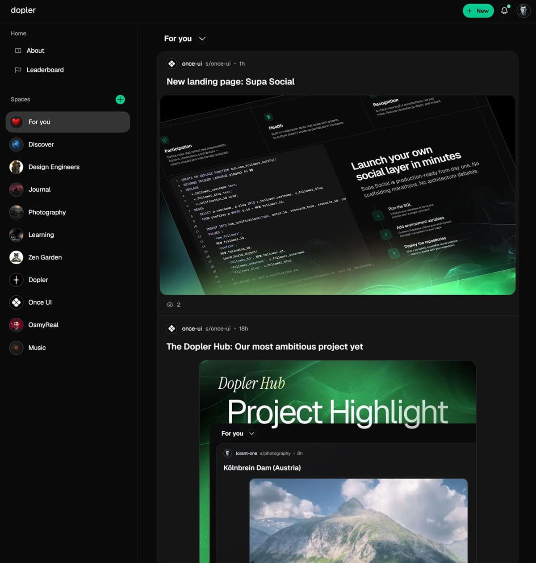Open the Once UI space

point(40,303)
